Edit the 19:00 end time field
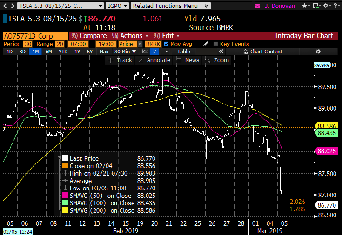The height and width of the screenshot is (235, 342). (106, 44)
